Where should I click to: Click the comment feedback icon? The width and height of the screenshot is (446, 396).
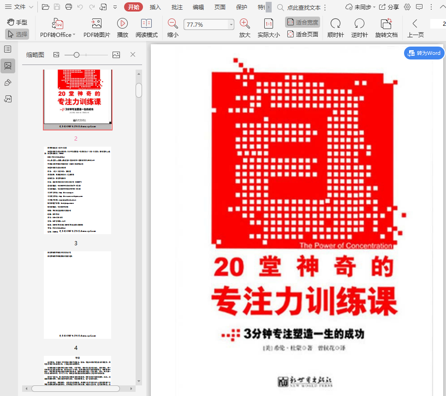click(419, 7)
